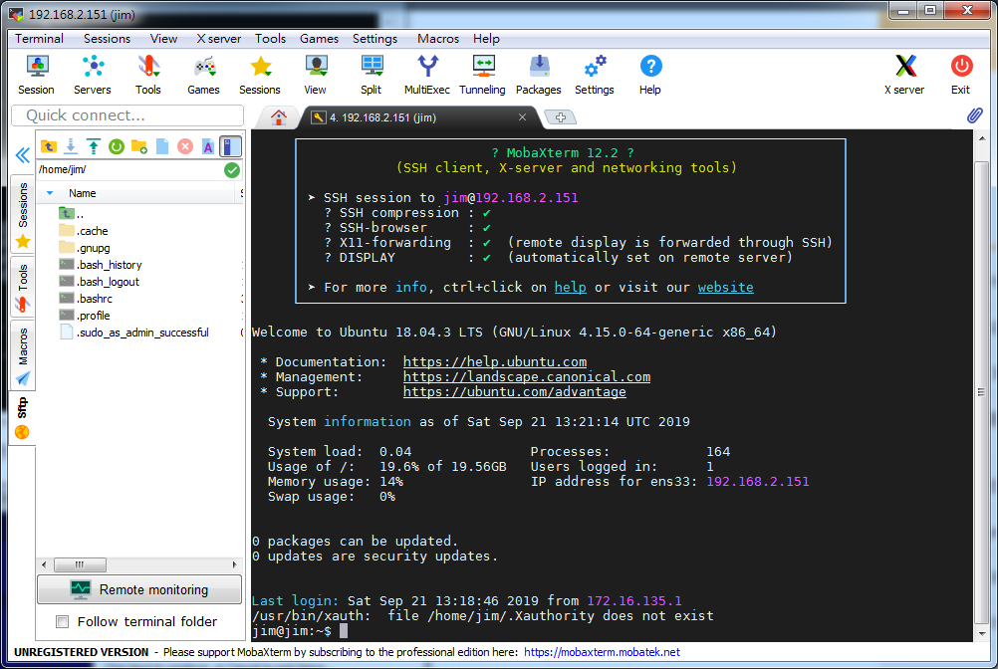Select the Split terminal icon
The height and width of the screenshot is (669, 998).
click(372, 75)
